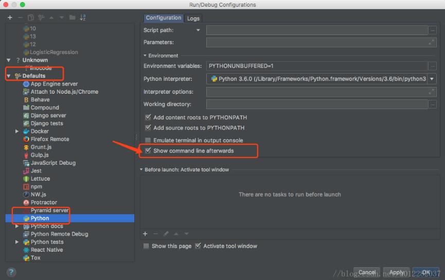The width and height of the screenshot is (445, 280).
Task: Click the Cancel button
Action: [367, 272]
